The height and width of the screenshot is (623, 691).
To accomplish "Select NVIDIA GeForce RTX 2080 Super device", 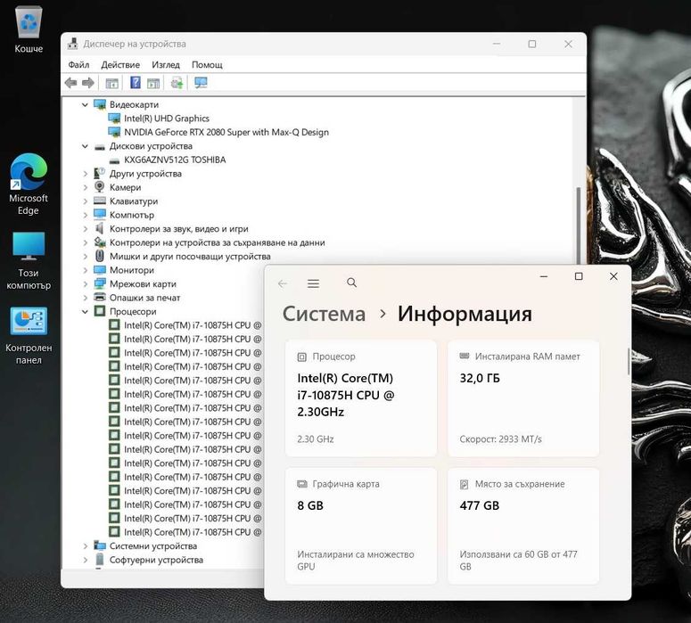I will tap(226, 132).
